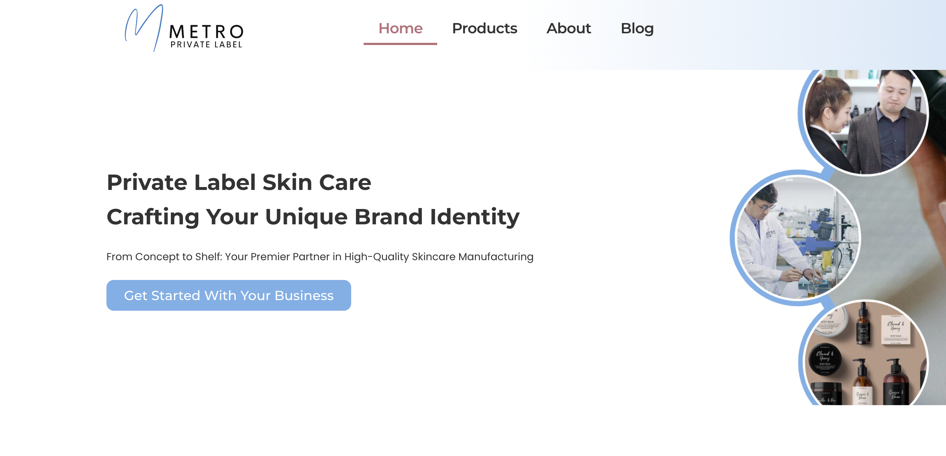946x456 pixels.
Task: Go to the About page
Action: (x=568, y=29)
